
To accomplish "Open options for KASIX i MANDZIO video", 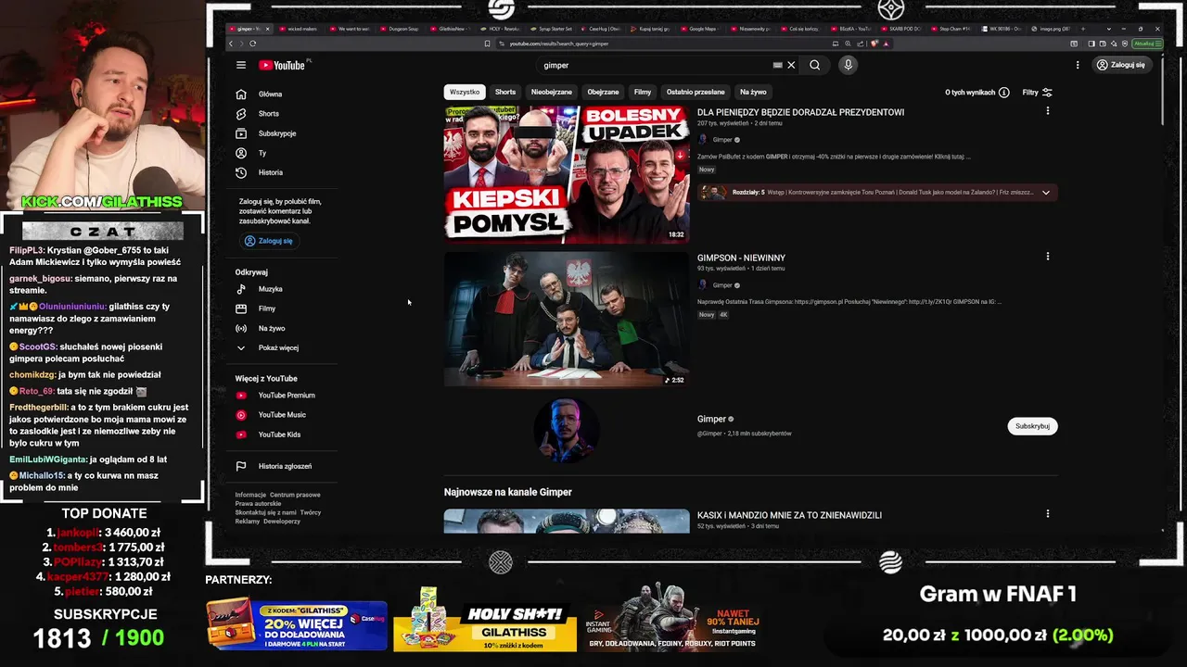I will [x=1048, y=514].
